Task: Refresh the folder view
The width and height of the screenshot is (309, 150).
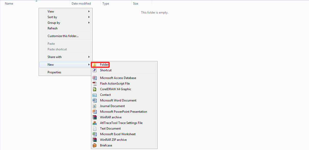Action: [x=52, y=28]
